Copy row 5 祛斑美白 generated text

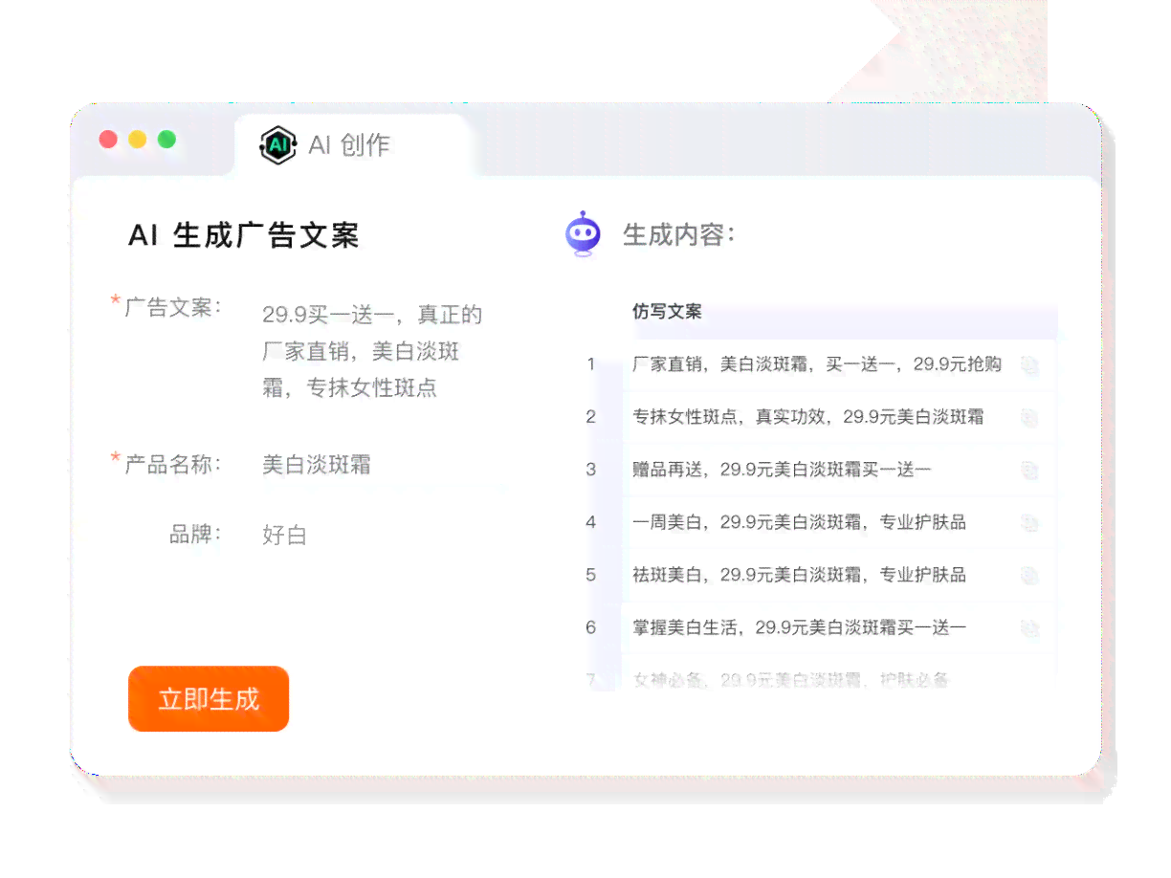point(1029,575)
